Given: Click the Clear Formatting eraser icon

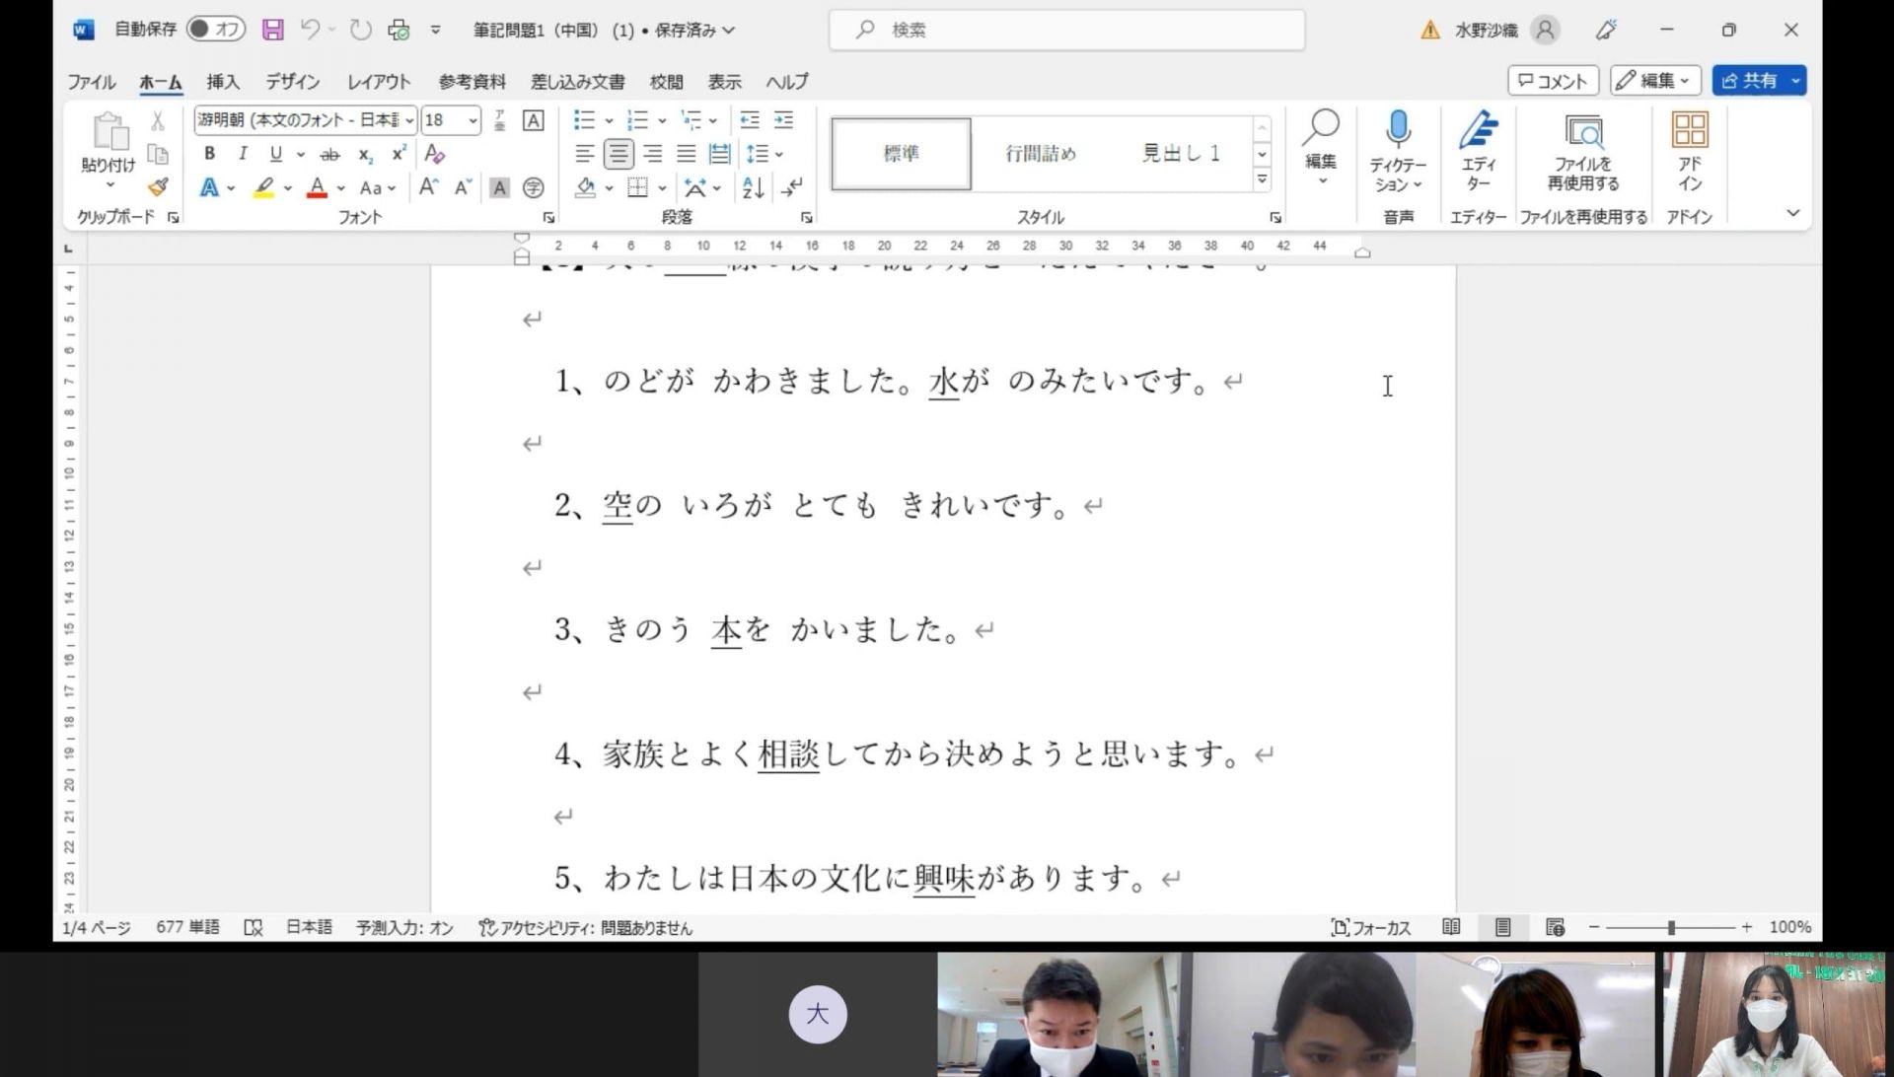Looking at the screenshot, I should (434, 154).
